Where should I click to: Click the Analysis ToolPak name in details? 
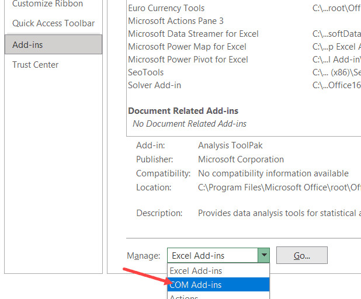point(231,145)
